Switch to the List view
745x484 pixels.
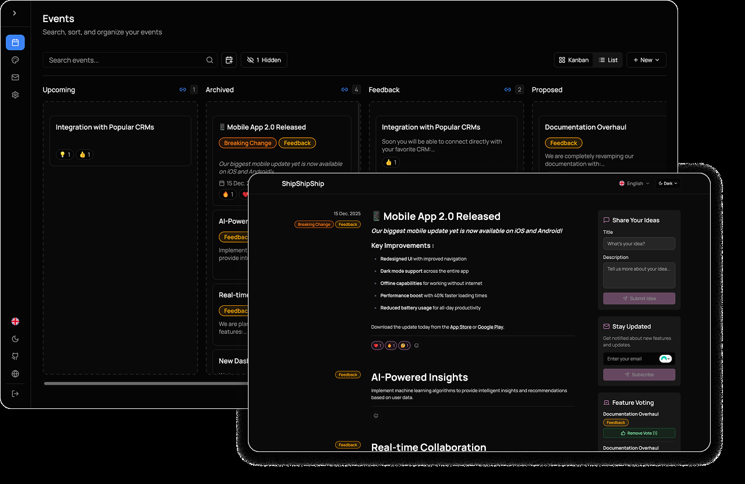(x=608, y=60)
